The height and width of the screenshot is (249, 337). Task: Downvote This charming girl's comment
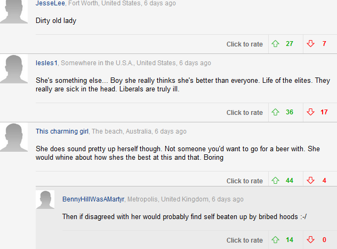click(x=310, y=181)
